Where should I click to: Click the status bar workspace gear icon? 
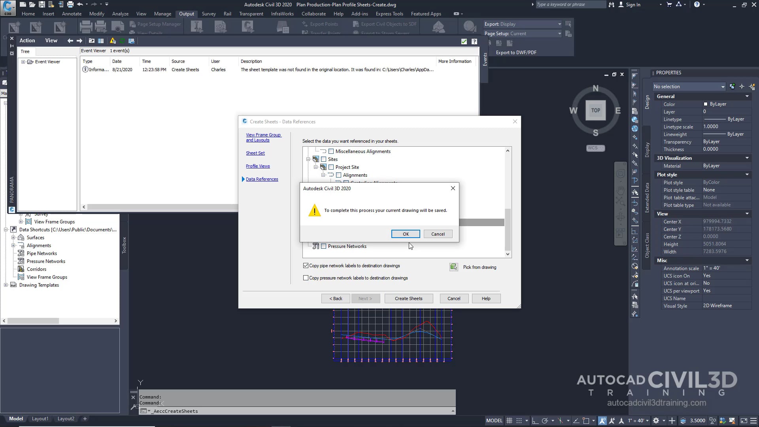656,421
